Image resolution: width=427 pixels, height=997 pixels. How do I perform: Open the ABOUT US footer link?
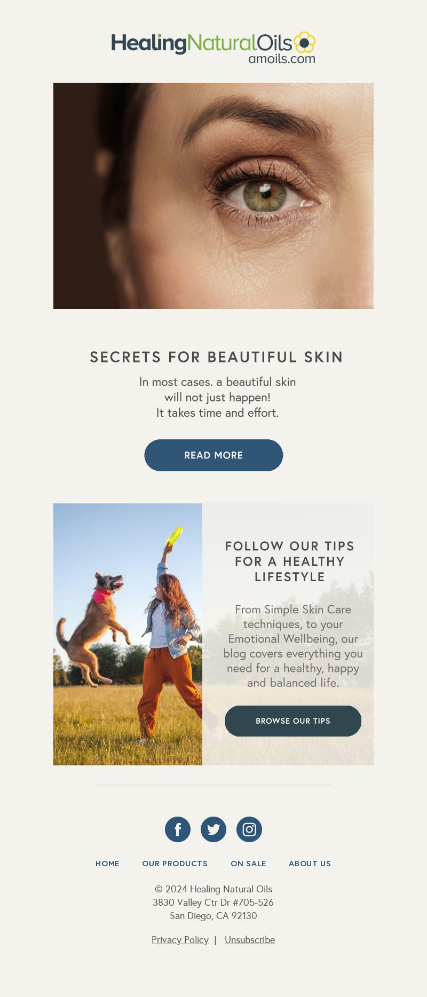pyautogui.click(x=310, y=864)
